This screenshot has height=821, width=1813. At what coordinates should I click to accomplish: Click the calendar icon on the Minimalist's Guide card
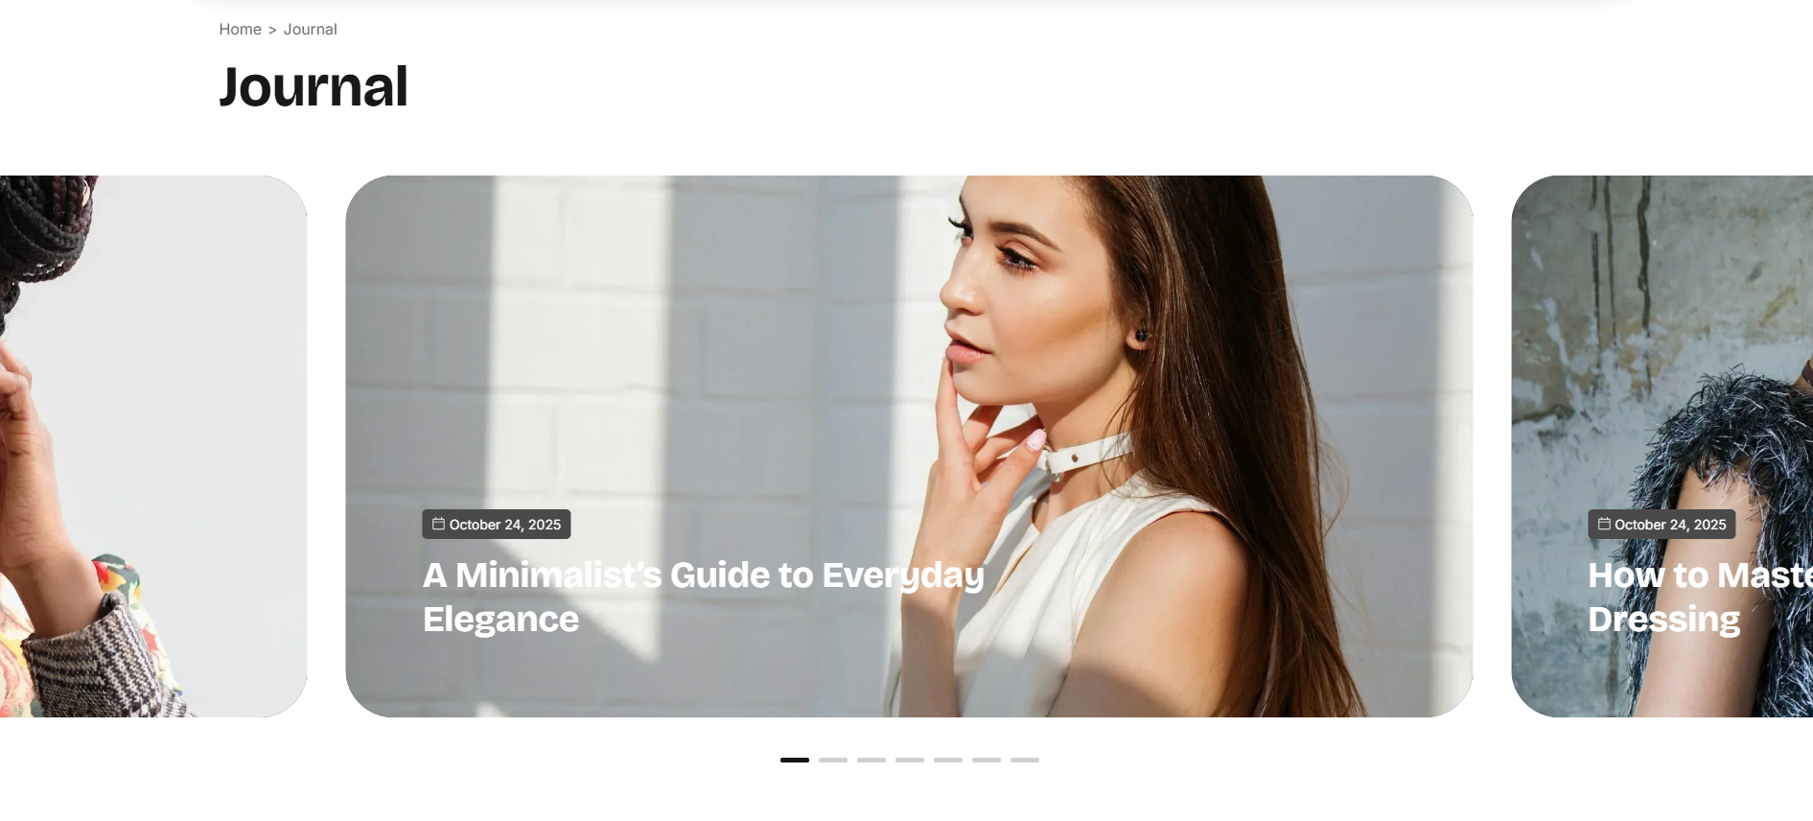438,524
